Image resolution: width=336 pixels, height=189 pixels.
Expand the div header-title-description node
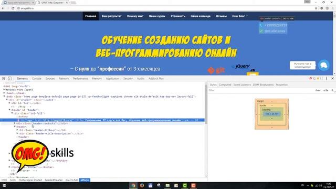(x=17, y=133)
